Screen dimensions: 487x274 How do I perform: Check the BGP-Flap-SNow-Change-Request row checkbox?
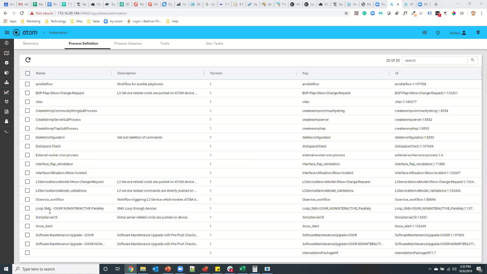(27, 93)
